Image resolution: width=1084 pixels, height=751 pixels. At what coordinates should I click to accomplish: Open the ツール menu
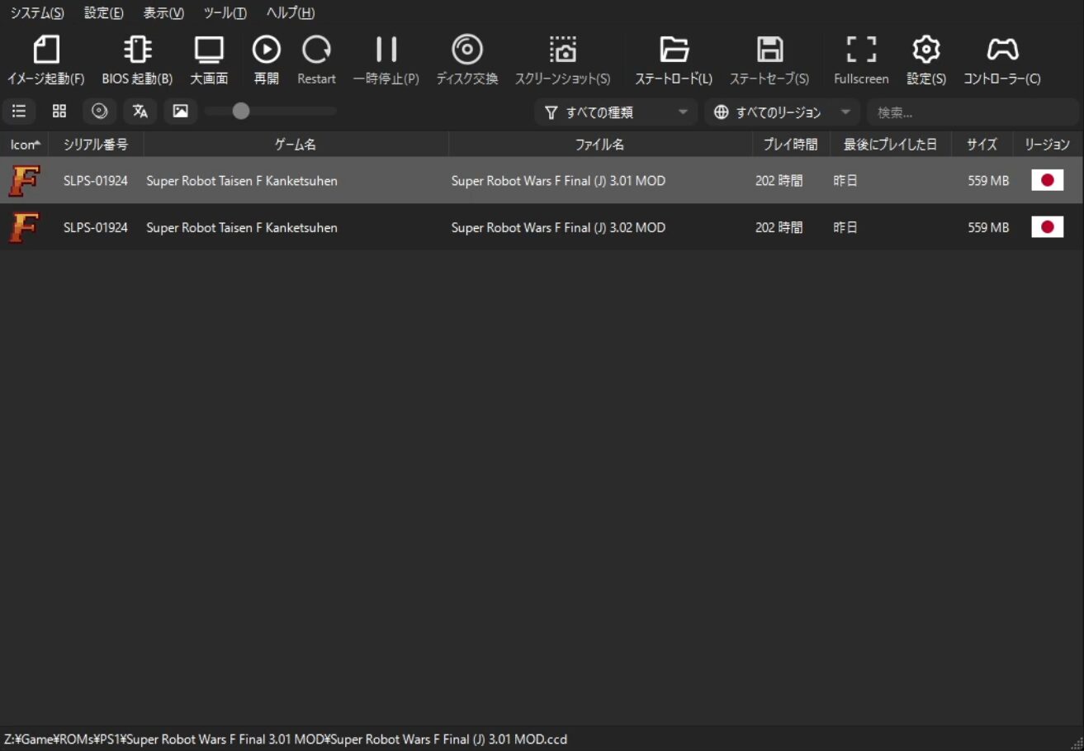point(225,13)
